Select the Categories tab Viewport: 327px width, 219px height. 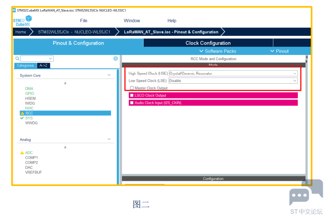(25, 66)
